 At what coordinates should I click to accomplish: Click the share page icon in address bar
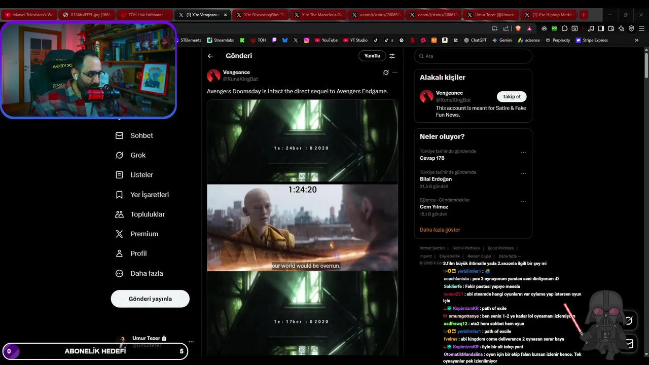(506, 28)
